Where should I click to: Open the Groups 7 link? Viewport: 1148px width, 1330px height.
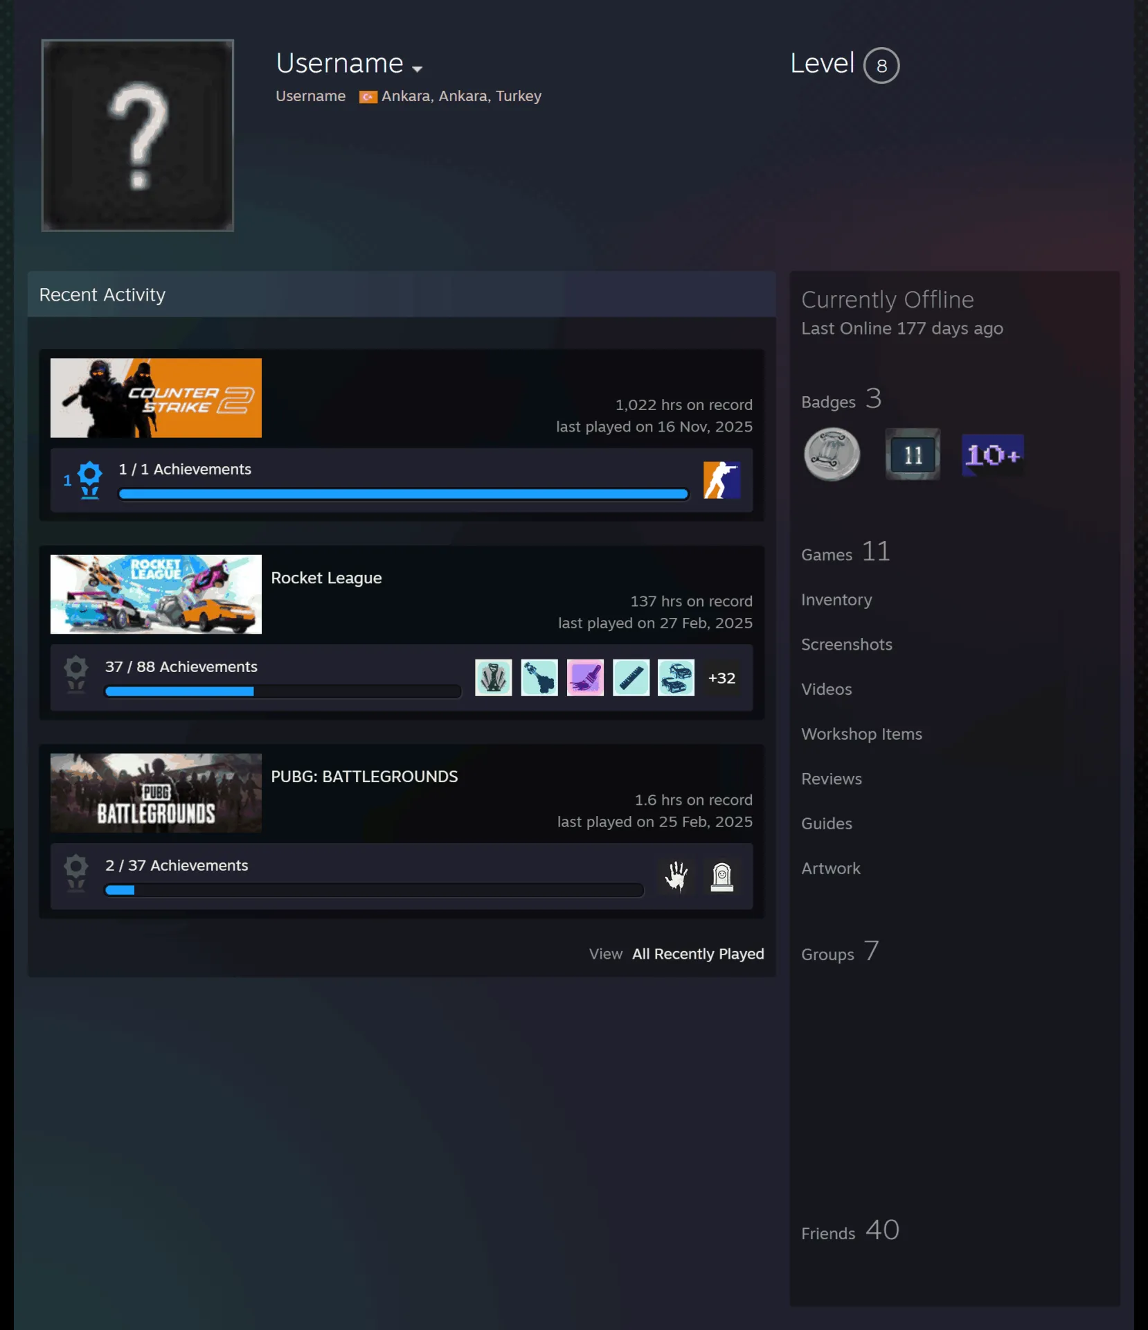[840, 952]
